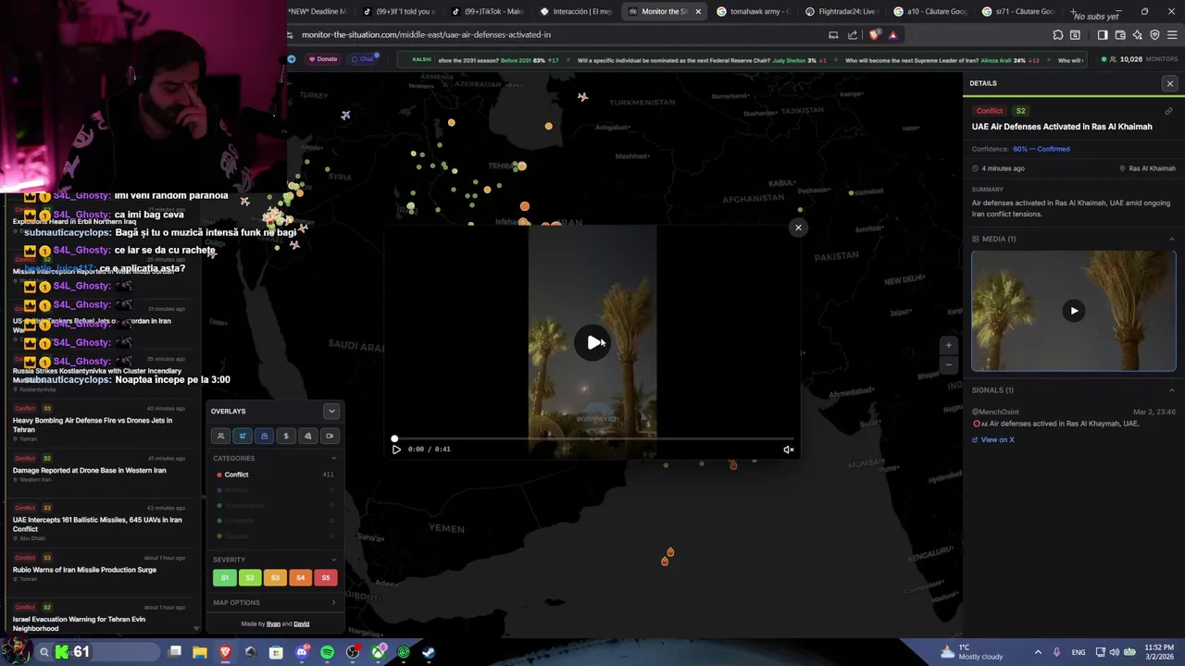This screenshot has height=666, width=1185.
Task: Switch to the tomahawk army tab
Action: tap(754, 11)
